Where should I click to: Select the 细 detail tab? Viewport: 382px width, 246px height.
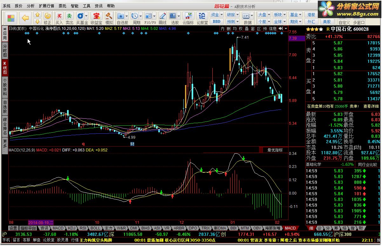pyautogui.click(x=311, y=228)
